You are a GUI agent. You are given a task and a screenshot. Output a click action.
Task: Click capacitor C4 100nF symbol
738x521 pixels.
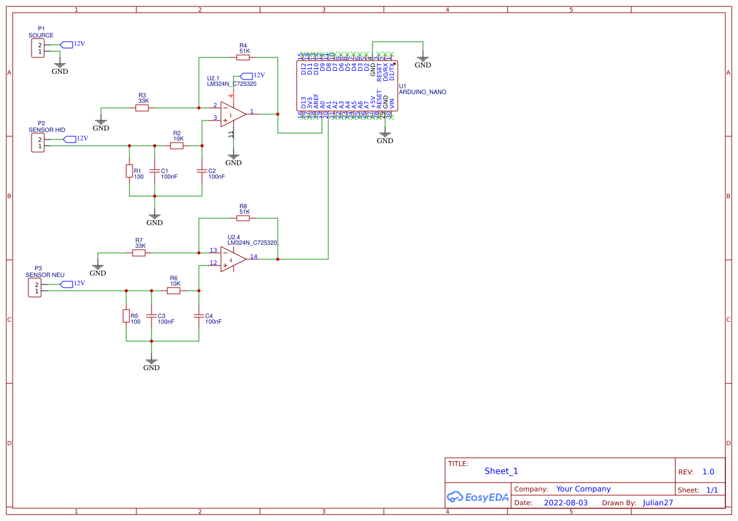point(199,315)
